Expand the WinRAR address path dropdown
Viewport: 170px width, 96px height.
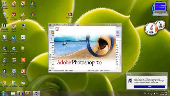(120, 39)
